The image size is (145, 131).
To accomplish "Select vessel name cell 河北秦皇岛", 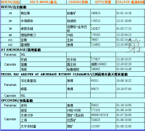I will (x=43, y=81).
